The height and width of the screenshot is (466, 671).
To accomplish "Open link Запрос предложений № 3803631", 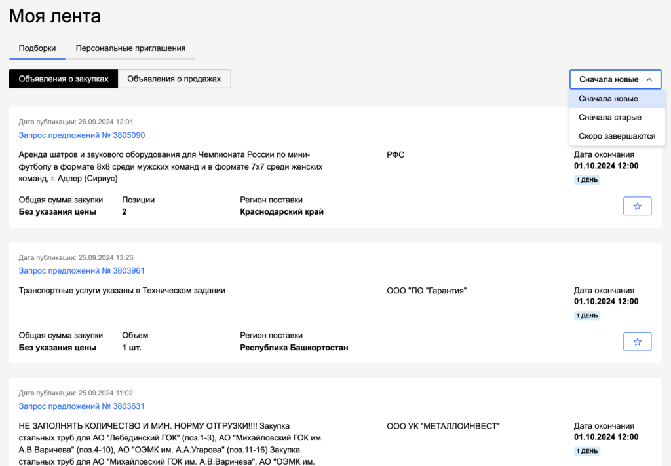I will pyautogui.click(x=82, y=406).
